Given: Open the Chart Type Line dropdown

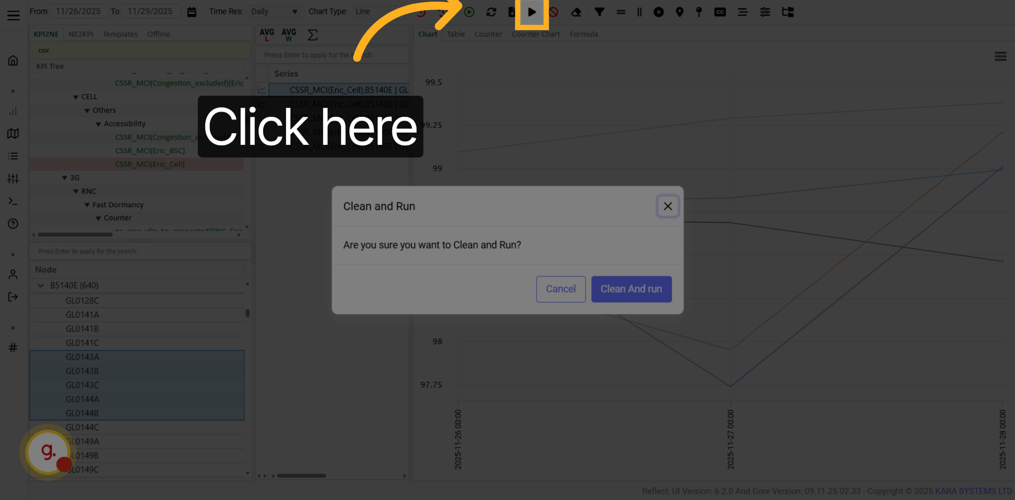Looking at the screenshot, I should pyautogui.click(x=378, y=12).
